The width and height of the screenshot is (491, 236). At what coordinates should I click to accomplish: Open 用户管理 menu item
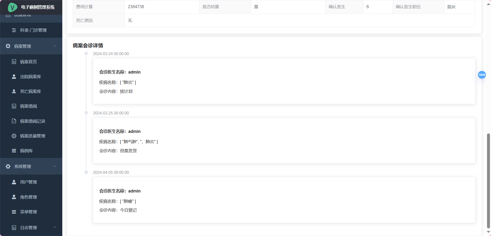(x=31, y=182)
